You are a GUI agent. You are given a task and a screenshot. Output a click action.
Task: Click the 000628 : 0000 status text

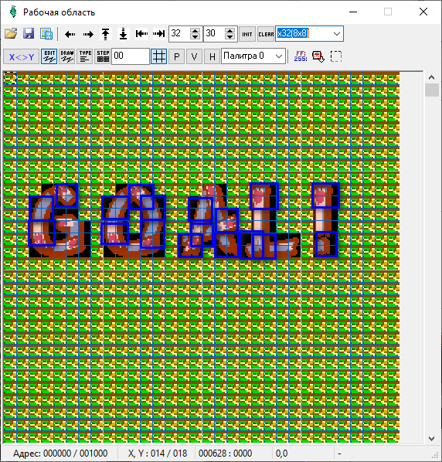click(x=226, y=454)
